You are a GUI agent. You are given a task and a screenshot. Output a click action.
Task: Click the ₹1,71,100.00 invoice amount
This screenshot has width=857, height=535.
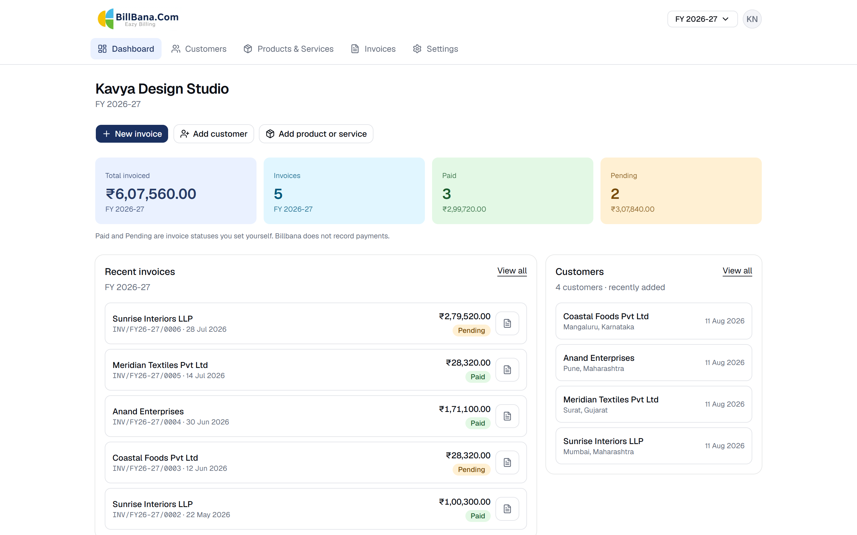coord(465,409)
